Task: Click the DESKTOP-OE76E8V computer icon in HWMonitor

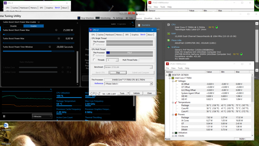Action: (170, 75)
